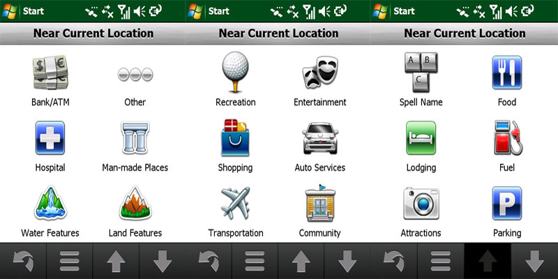Select the Hospital cross icon

click(50, 137)
